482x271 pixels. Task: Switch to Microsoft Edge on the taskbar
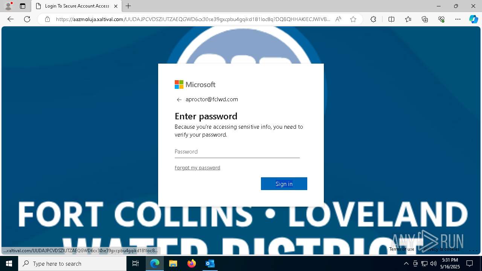coord(155,263)
